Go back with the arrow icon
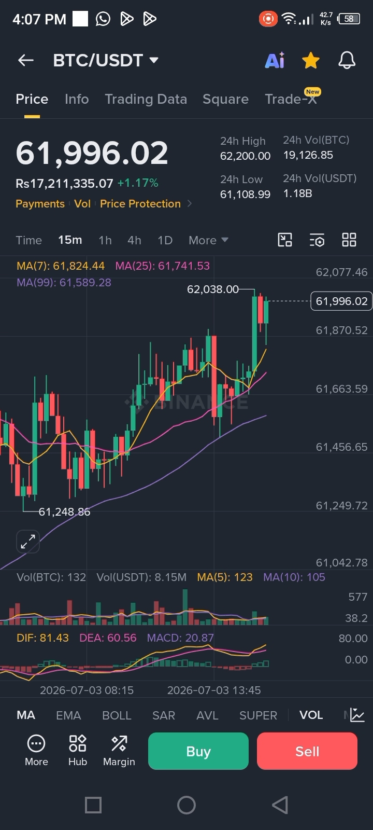 coord(26,61)
